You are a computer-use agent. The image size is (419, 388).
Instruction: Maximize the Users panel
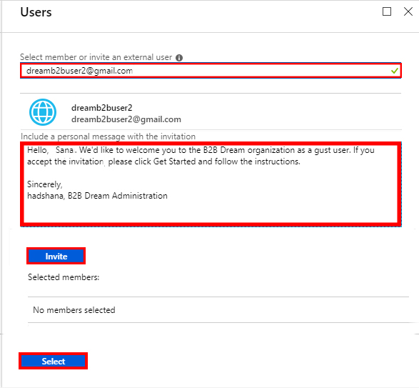click(387, 11)
